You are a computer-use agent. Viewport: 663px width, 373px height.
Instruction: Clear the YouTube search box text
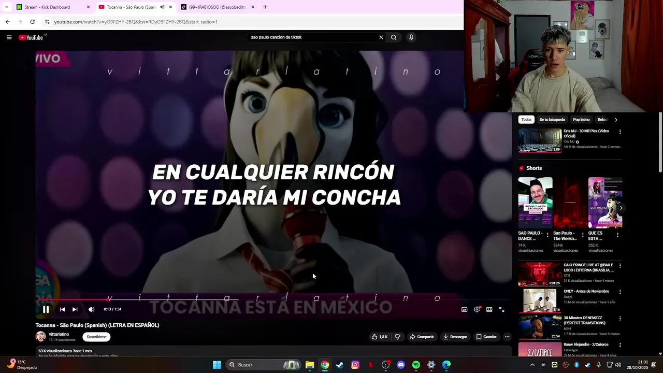point(381,37)
